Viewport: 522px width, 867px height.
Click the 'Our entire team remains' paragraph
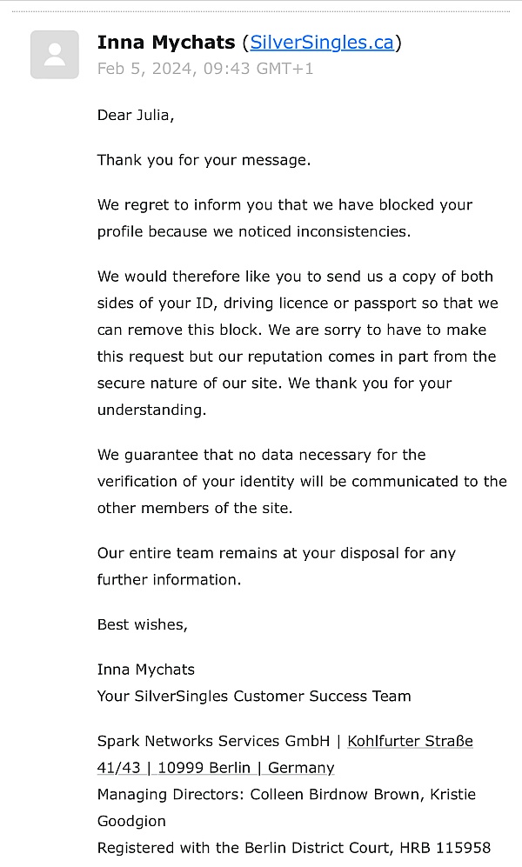[x=277, y=566]
